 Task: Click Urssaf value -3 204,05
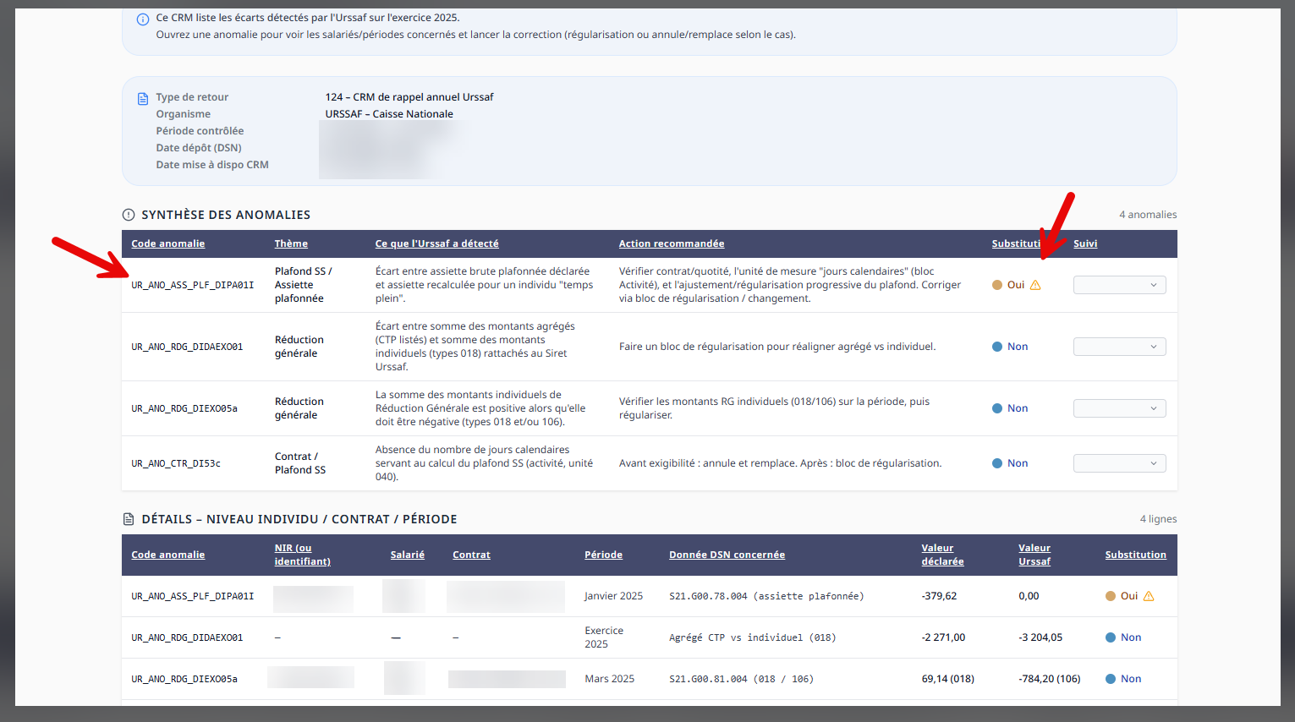[x=1040, y=637]
